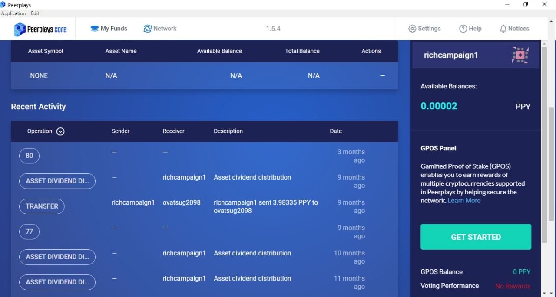556x297 pixels.
Task: Click the My Funds stack icon
Action: (94, 29)
